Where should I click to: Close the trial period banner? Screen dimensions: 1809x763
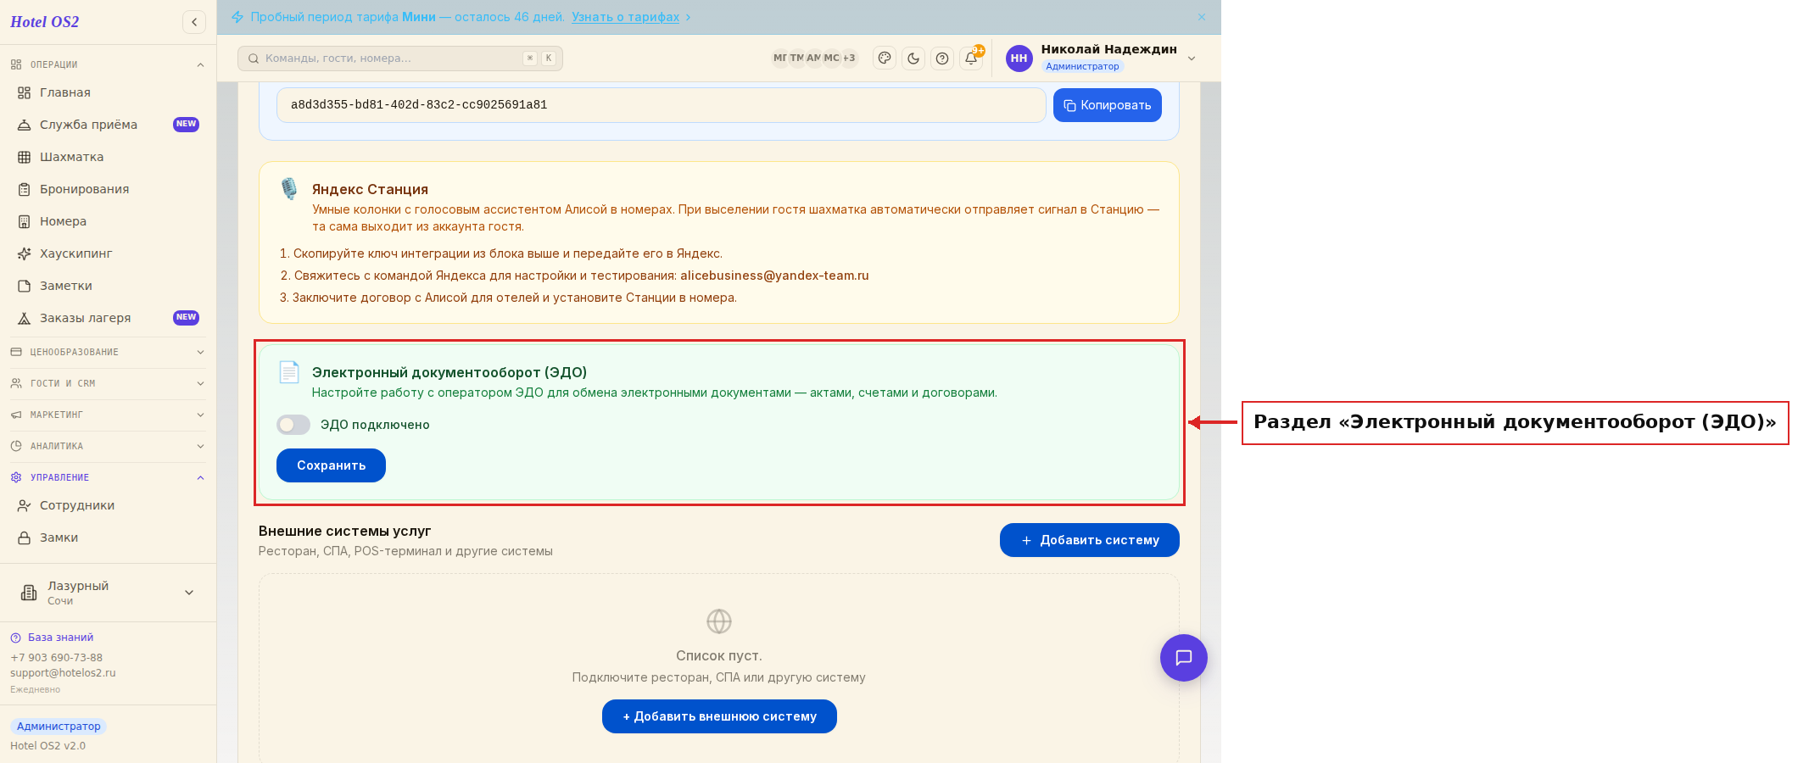pyautogui.click(x=1202, y=17)
